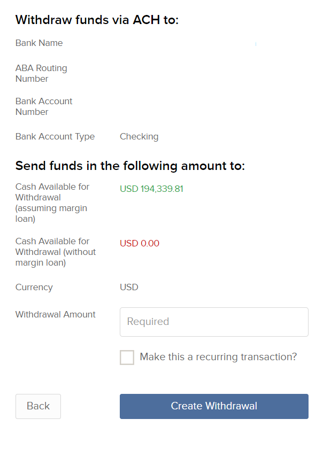Click the Currency label

34,288
